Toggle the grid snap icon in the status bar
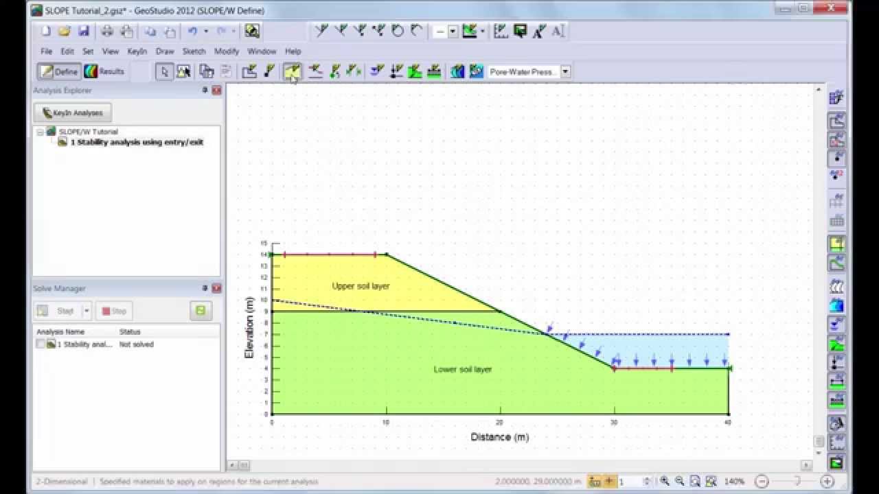This screenshot has width=879, height=494. click(594, 482)
